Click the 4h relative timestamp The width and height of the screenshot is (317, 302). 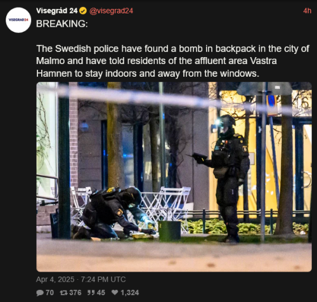pos(307,11)
